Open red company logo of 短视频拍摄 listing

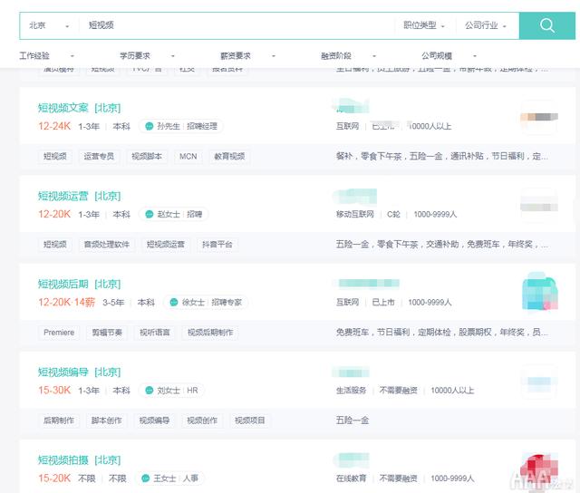pos(539,469)
